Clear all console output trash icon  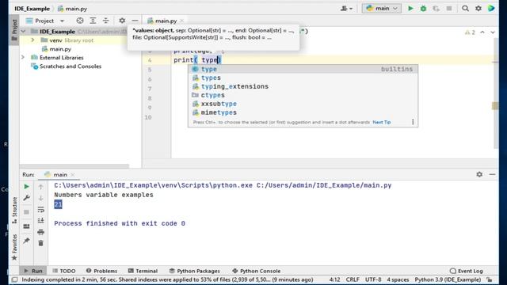point(40,243)
